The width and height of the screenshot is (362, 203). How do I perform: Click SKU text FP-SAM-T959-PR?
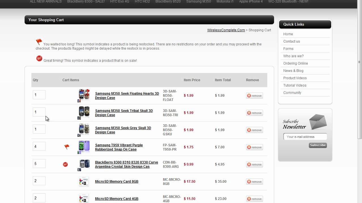(x=170, y=147)
